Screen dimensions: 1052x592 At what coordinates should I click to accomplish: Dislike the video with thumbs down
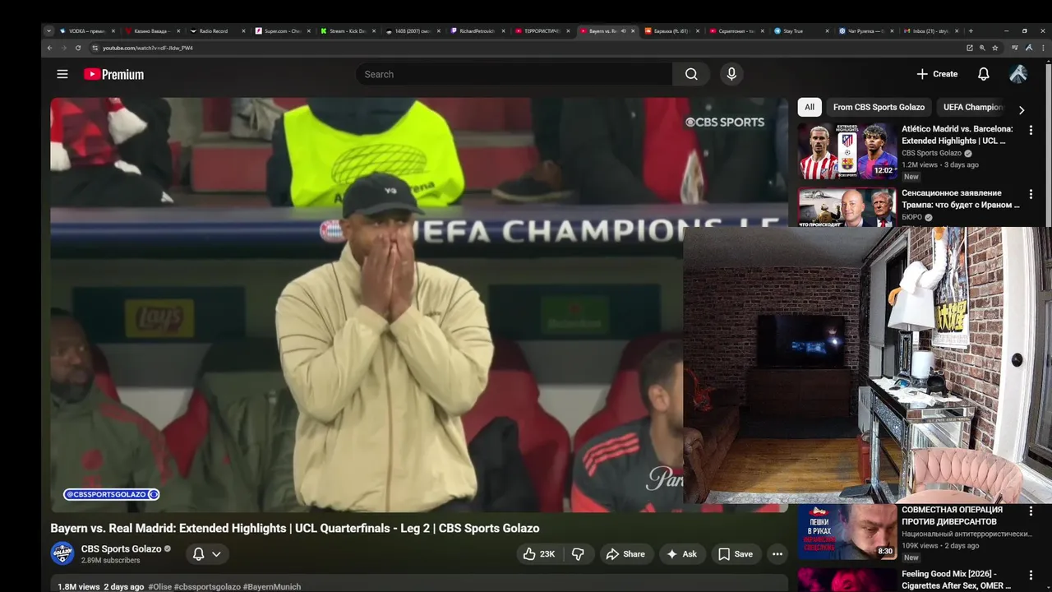pyautogui.click(x=578, y=554)
